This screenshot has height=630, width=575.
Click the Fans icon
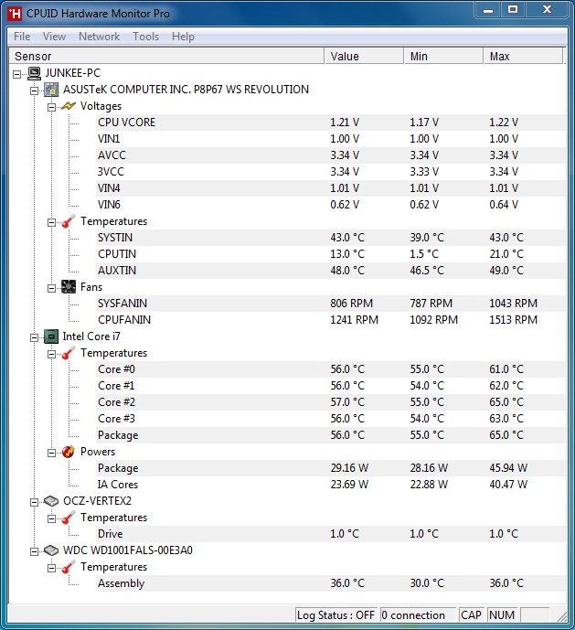[x=69, y=287]
